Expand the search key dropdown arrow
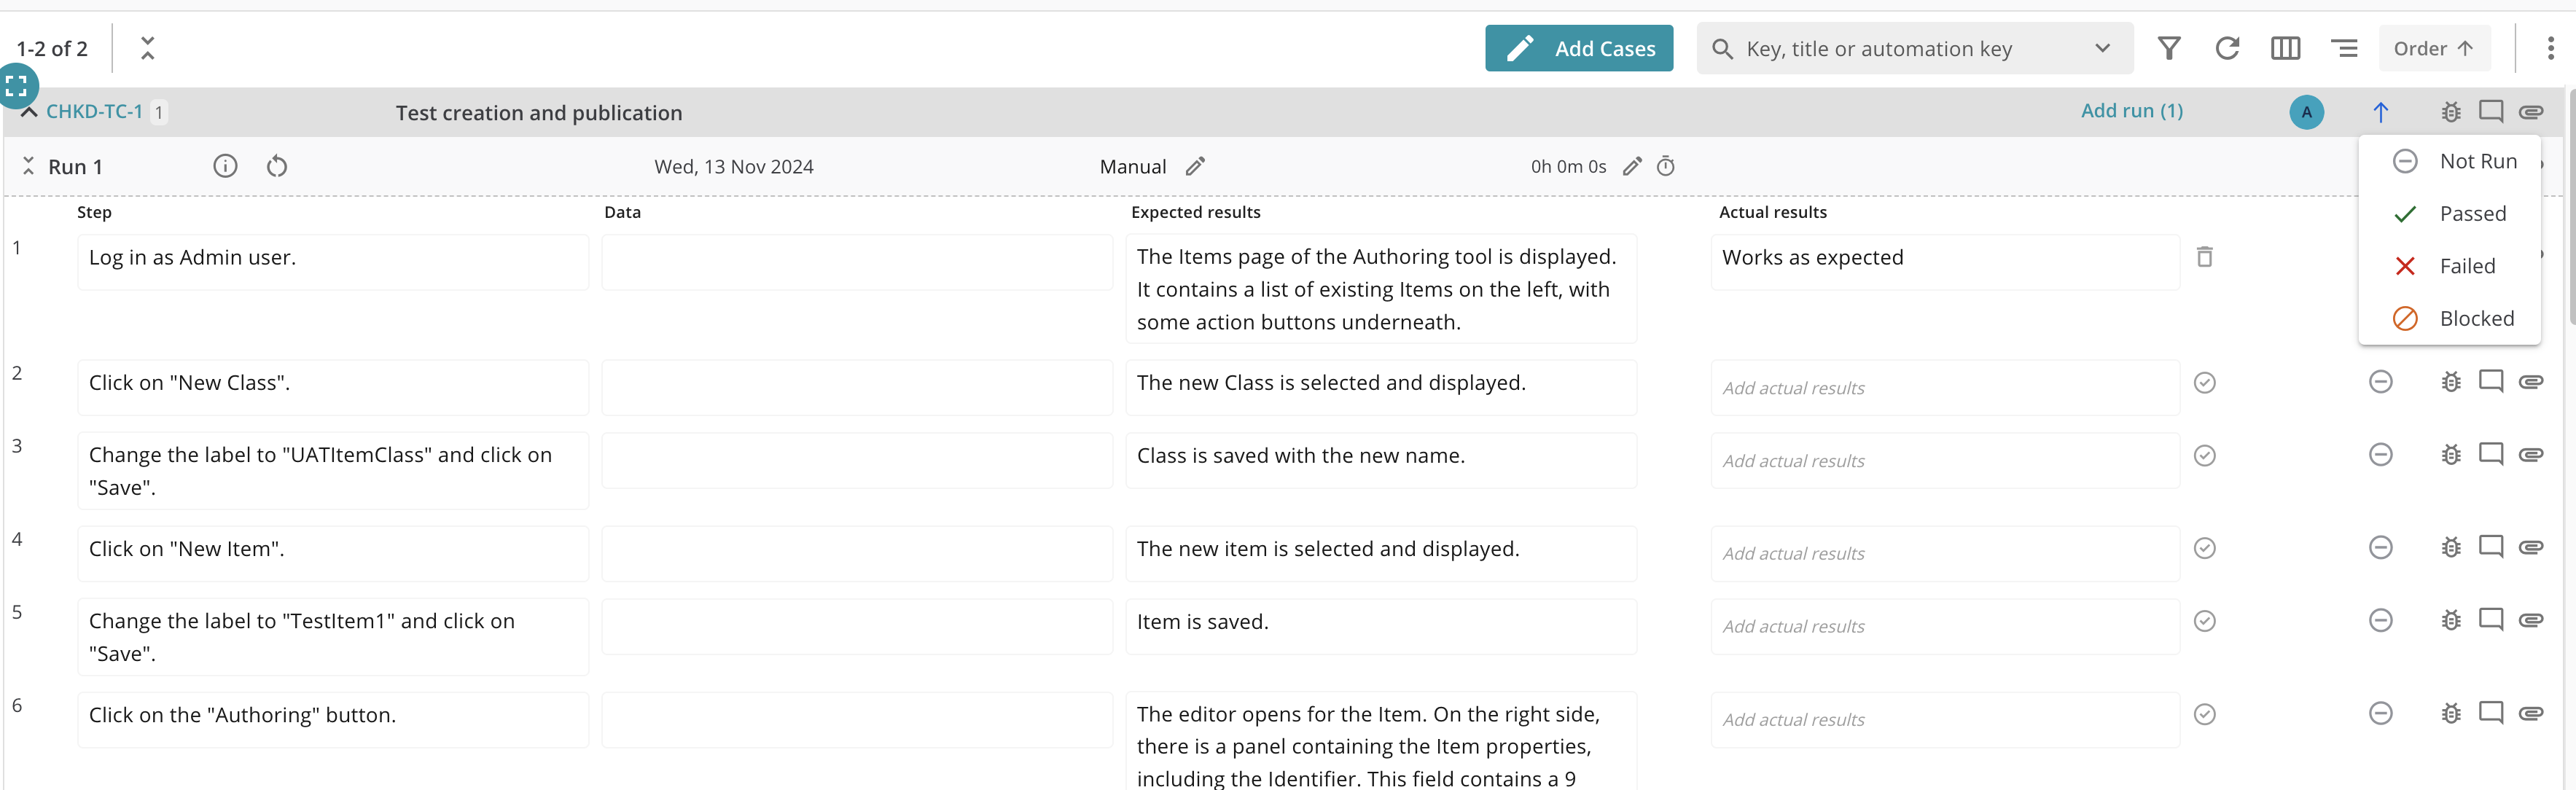This screenshot has width=2576, height=790. 2102,48
